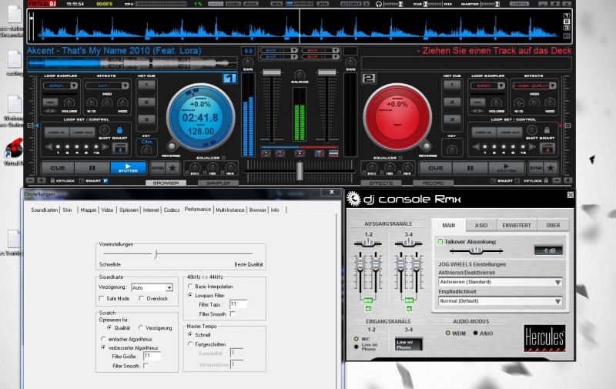Click the deck 1 Keylock padlock icon
The image size is (616, 389).
(52, 181)
